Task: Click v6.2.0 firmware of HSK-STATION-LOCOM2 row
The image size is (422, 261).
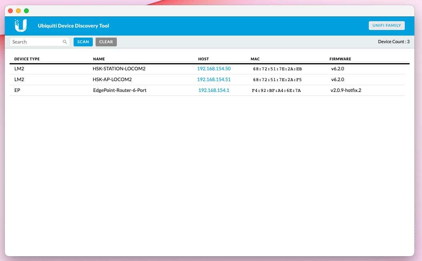Action: coord(338,69)
